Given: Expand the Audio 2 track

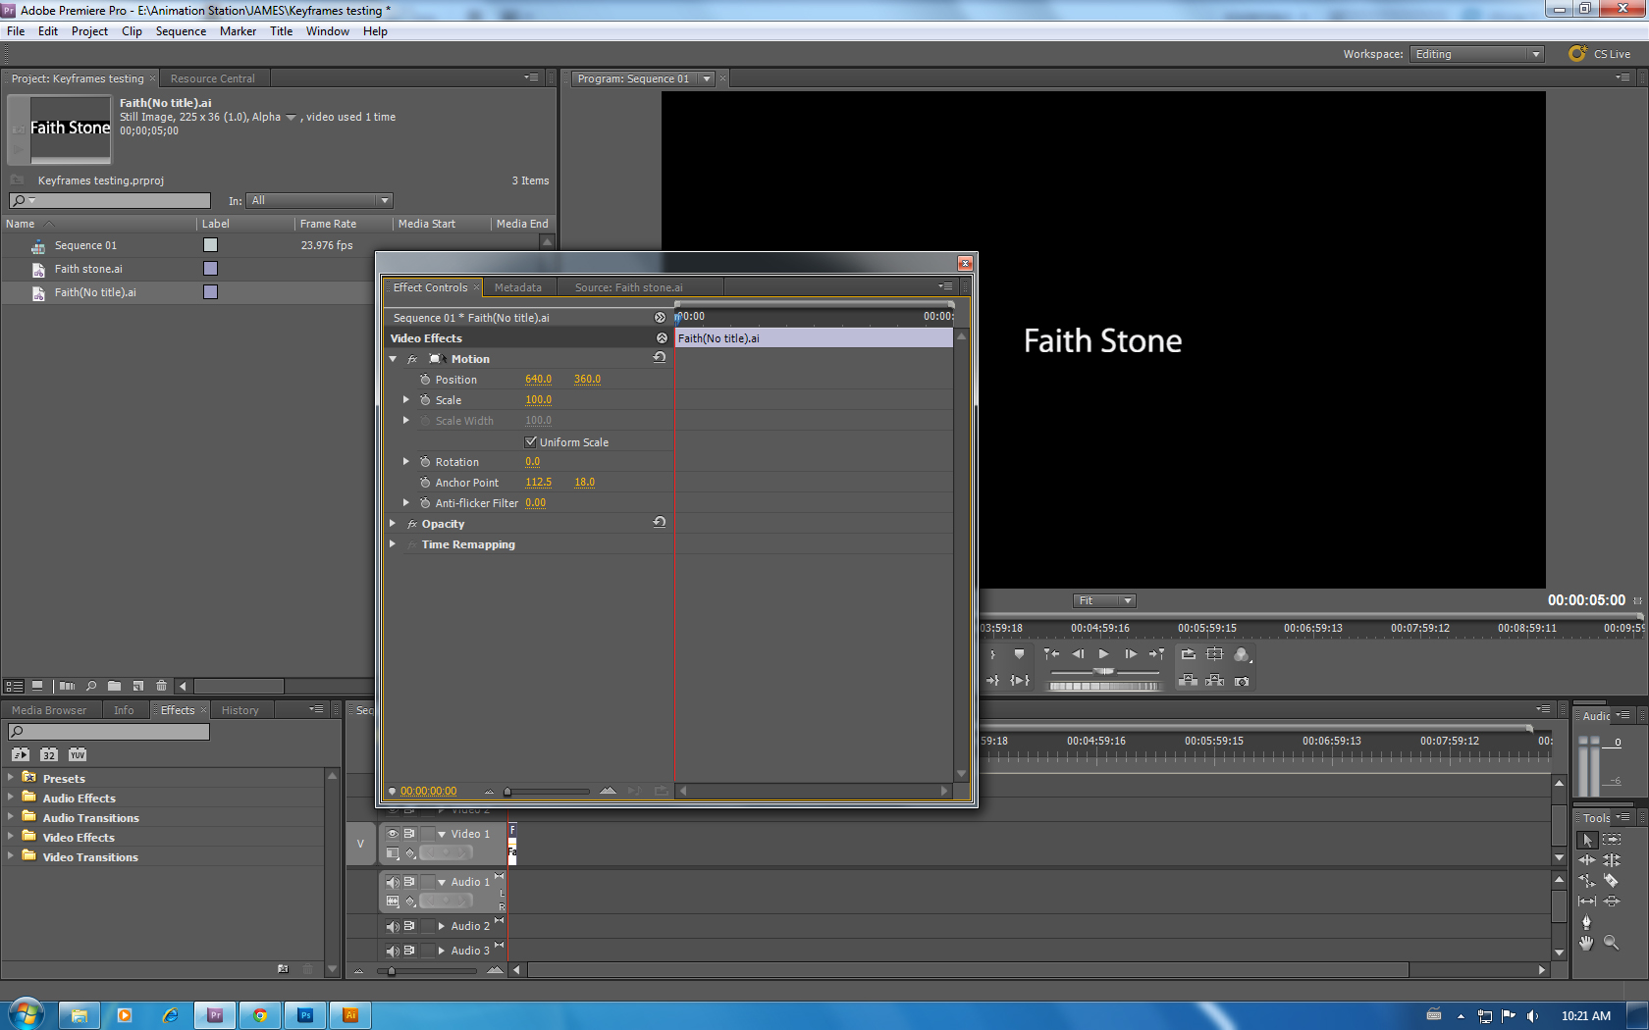Looking at the screenshot, I should [x=442, y=926].
